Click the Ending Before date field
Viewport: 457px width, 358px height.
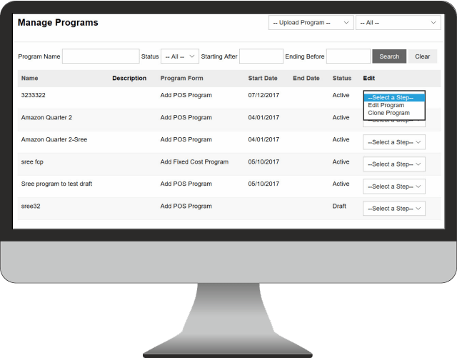[348, 56]
